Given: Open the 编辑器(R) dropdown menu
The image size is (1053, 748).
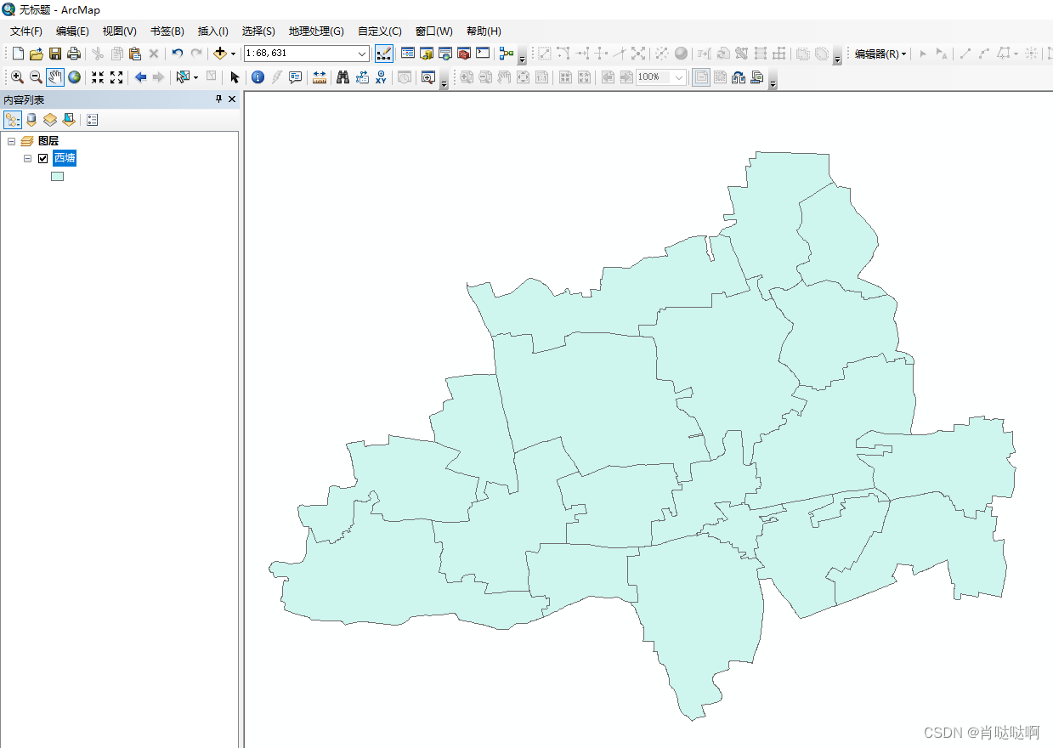Looking at the screenshot, I should pyautogui.click(x=880, y=54).
